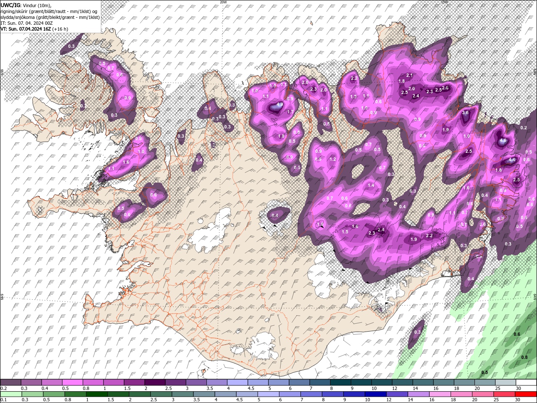Click the '4.4' snowfall value in the east

point(512,160)
